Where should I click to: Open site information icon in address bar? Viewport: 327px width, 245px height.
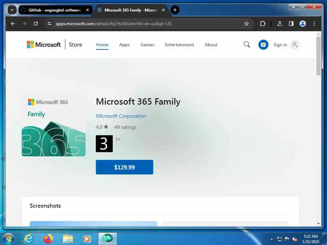(x=49, y=24)
